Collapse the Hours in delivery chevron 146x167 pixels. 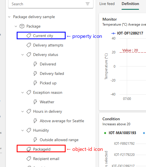click(x=23, y=112)
